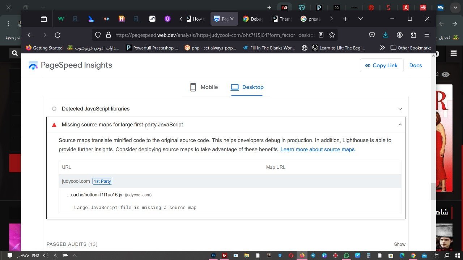This screenshot has width=463, height=260.
Task: Save page to Pocket
Action: point(372,35)
